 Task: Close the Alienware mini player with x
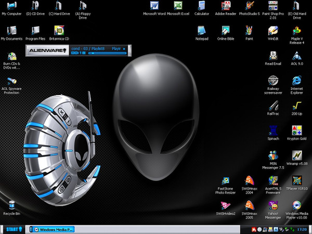coord(124,48)
